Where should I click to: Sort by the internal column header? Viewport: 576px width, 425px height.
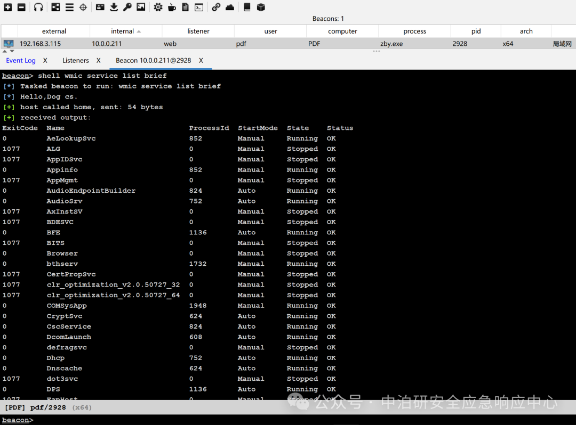126,31
